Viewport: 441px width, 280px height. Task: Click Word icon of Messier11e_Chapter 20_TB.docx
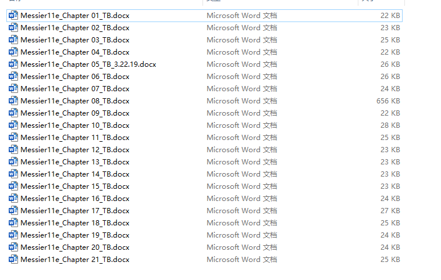pos(13,247)
